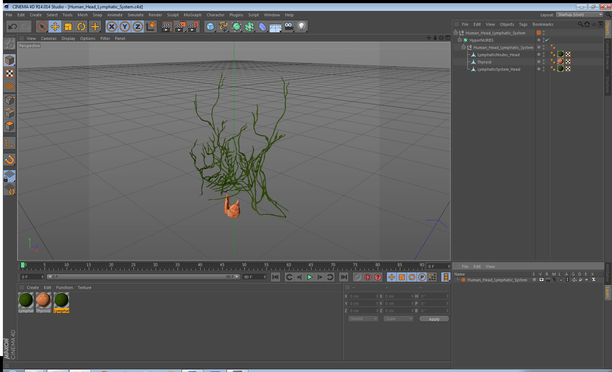612x372 pixels.
Task: Render the active view
Action: pyautogui.click(x=166, y=26)
